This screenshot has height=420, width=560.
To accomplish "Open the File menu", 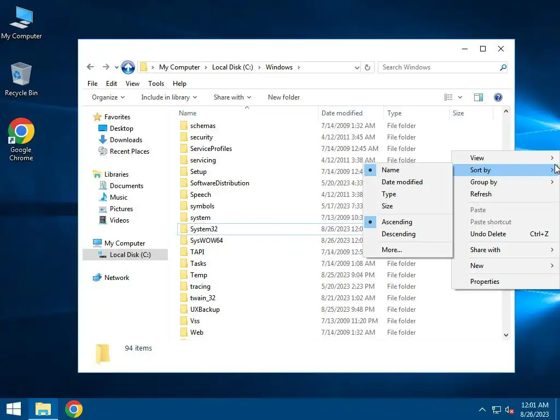I will pyautogui.click(x=92, y=84).
